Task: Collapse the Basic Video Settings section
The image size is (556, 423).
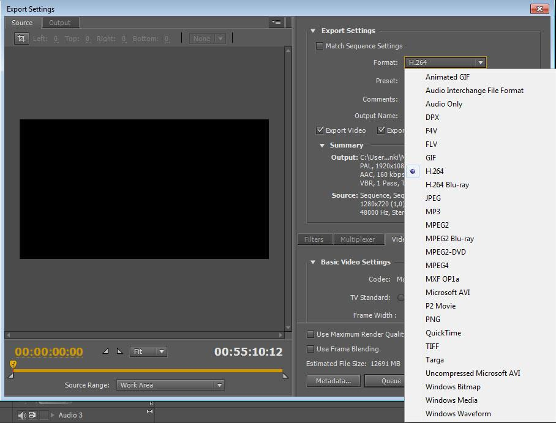Action: pyautogui.click(x=313, y=263)
